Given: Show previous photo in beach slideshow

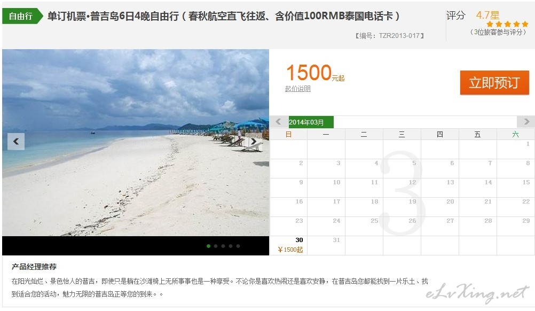Looking at the screenshot, I should (16, 141).
